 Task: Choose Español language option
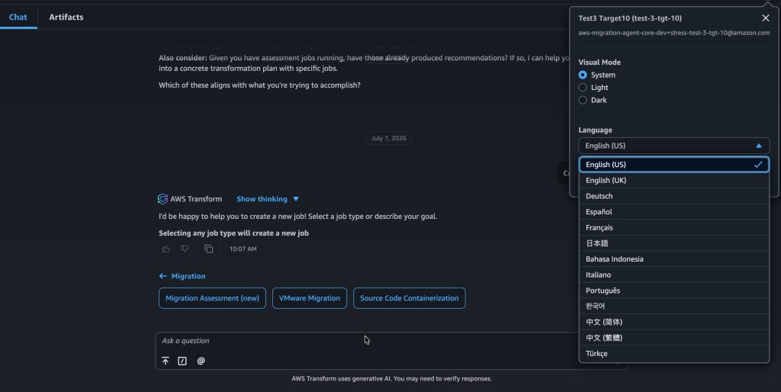pos(674,212)
